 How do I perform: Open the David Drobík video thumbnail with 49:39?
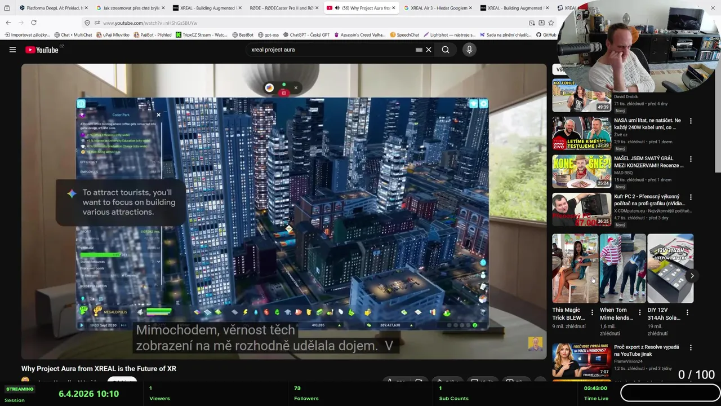[x=581, y=96]
